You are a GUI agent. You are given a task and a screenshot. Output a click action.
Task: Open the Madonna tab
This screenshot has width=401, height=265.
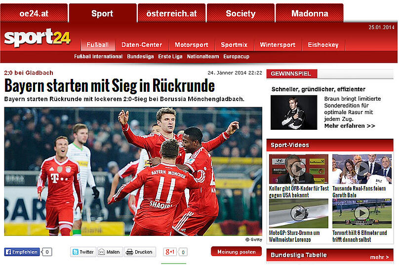[310, 13]
